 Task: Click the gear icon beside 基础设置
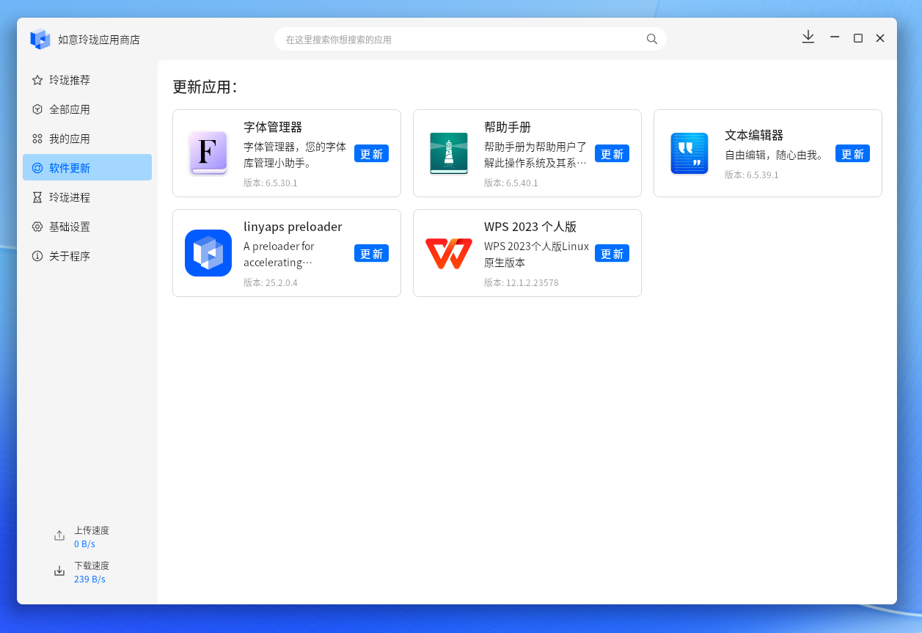37,227
